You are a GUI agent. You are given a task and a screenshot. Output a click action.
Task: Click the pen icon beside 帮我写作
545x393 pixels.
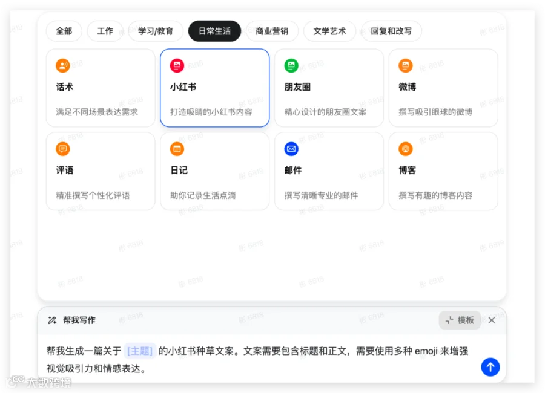[52, 320]
